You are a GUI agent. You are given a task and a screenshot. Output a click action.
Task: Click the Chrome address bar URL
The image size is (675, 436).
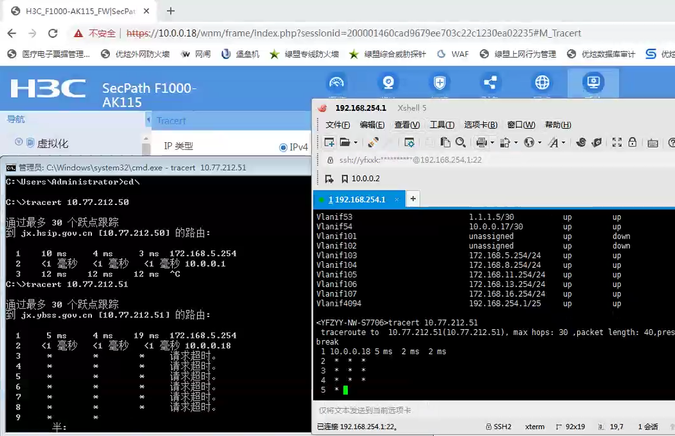click(353, 33)
